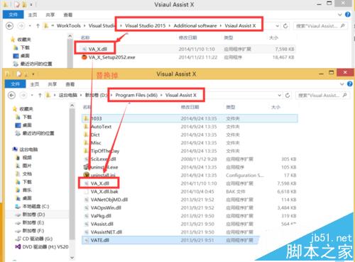This screenshot has height=262, width=355.
Task: Open address history dropdown in Vsiaul Assist X window
Action: point(277,25)
